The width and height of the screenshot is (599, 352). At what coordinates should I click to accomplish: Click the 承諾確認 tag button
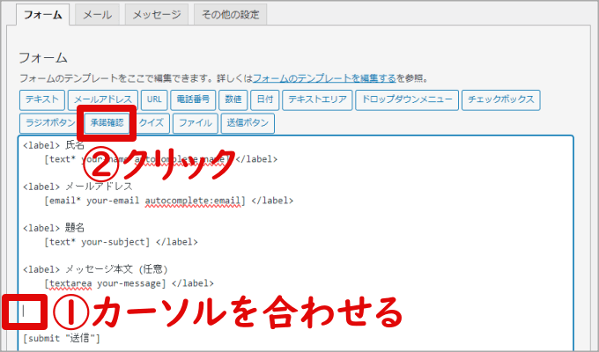[x=107, y=123]
